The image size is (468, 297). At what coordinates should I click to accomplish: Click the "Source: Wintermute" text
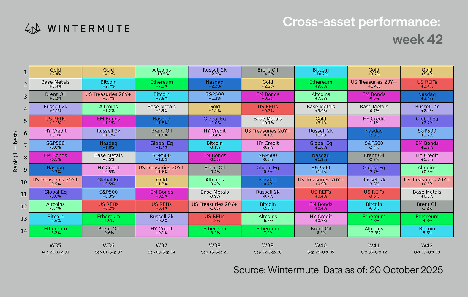coord(276,270)
